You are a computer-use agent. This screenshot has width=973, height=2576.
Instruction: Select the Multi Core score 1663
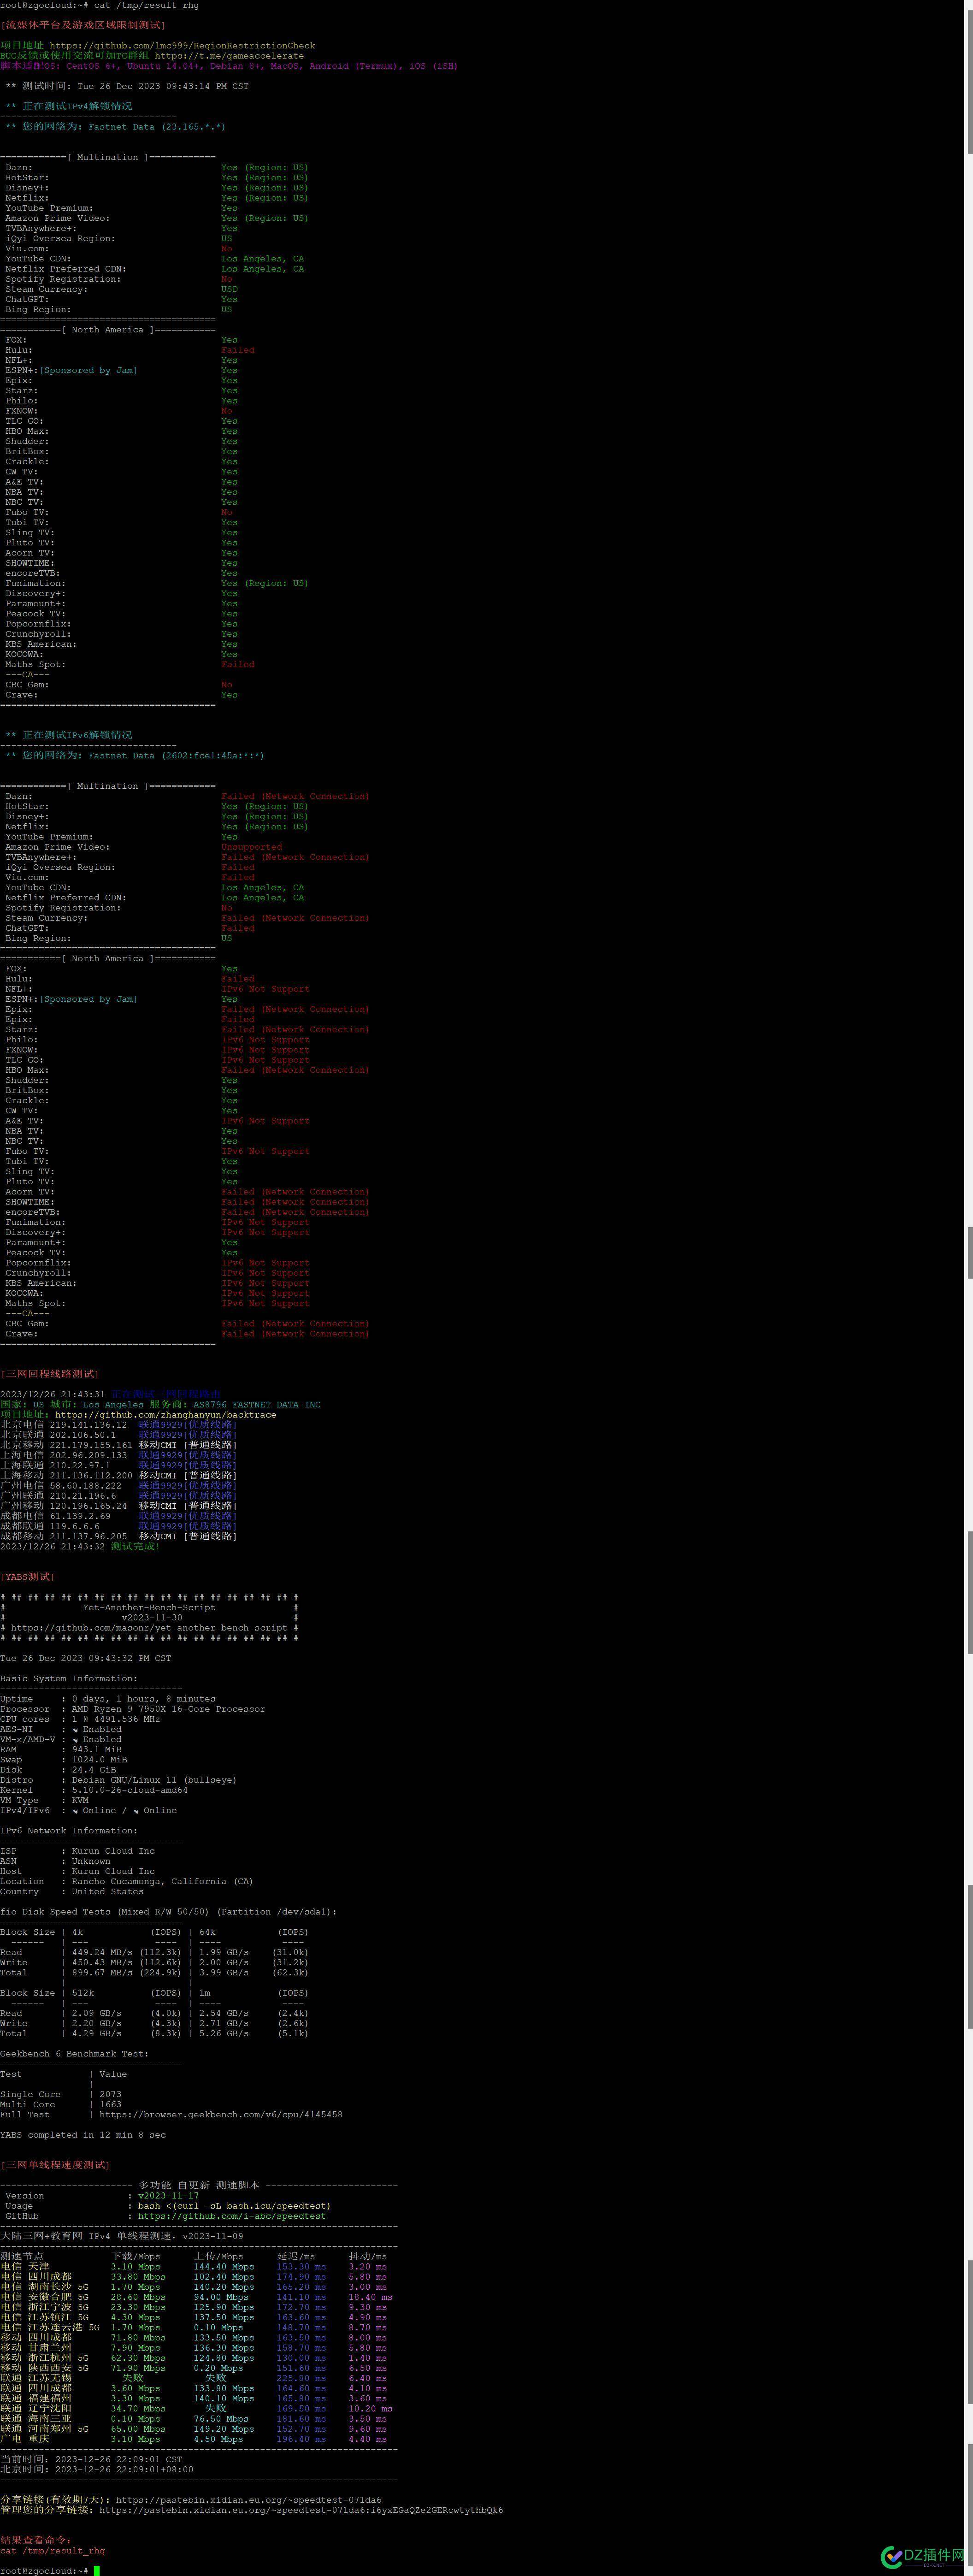pos(110,2104)
